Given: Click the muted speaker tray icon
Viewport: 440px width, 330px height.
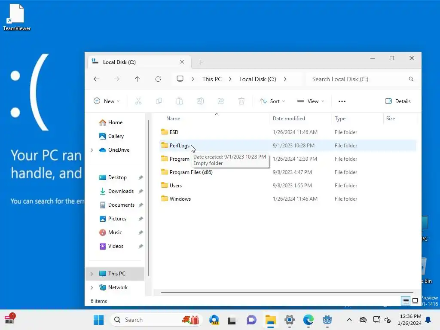Looking at the screenshot, I should click(388, 320).
